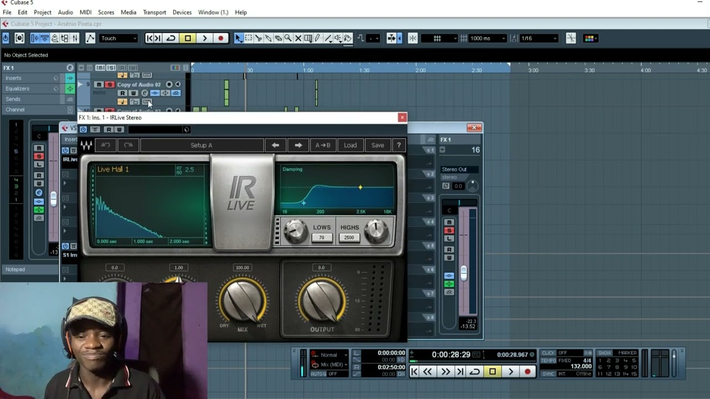This screenshot has width=710, height=399.
Task: Toggle Snap on/off in toolbar
Action: [413, 38]
